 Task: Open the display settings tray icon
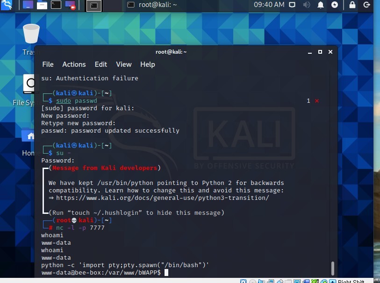tap(292, 5)
